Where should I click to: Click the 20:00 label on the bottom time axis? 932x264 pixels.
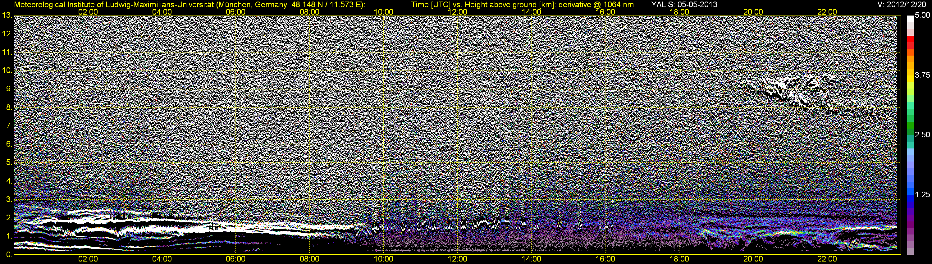753,259
